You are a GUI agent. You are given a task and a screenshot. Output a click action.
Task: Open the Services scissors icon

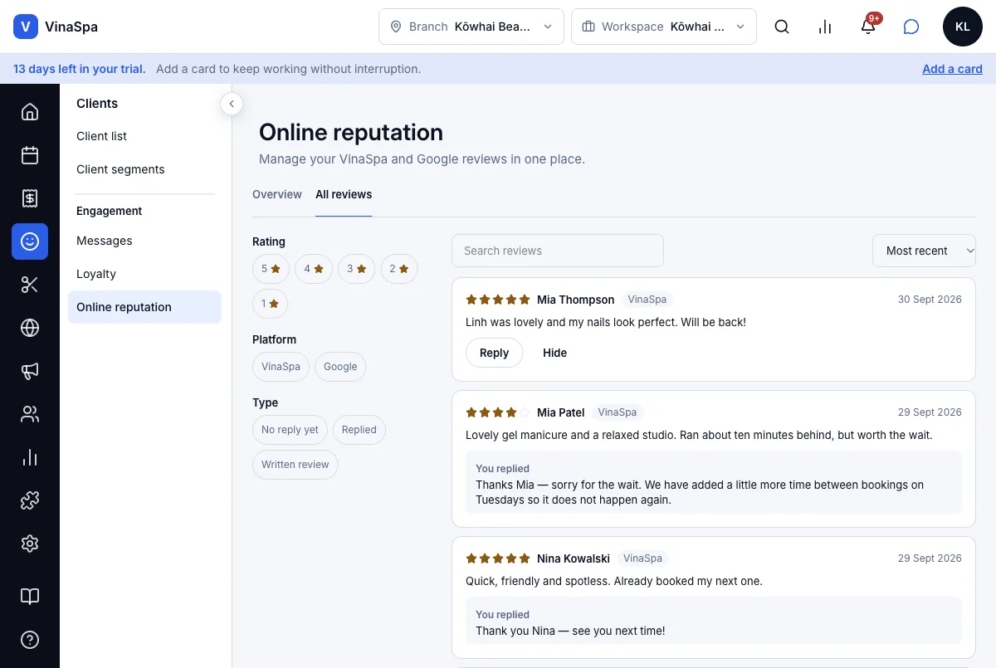click(x=30, y=285)
